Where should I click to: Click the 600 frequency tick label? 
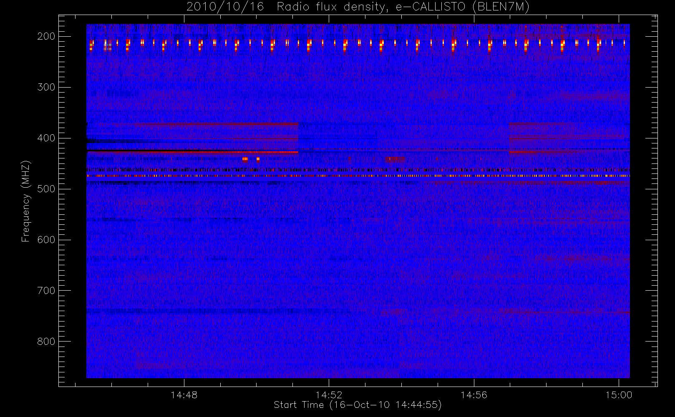point(46,240)
